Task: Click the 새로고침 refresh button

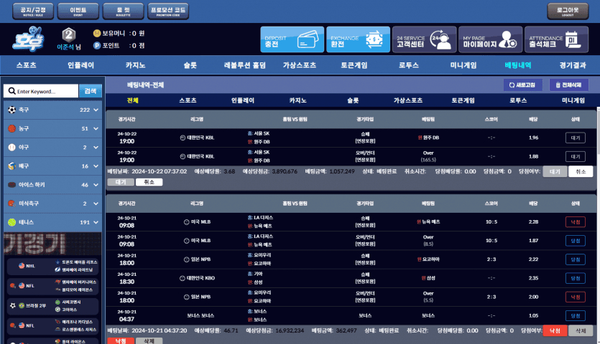Action: pyautogui.click(x=522, y=85)
